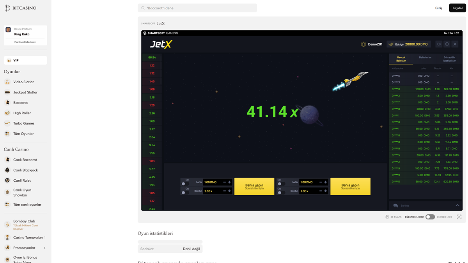Open the Sohbet chat bubble icon
This screenshot has height=263, width=468.
click(x=395, y=205)
